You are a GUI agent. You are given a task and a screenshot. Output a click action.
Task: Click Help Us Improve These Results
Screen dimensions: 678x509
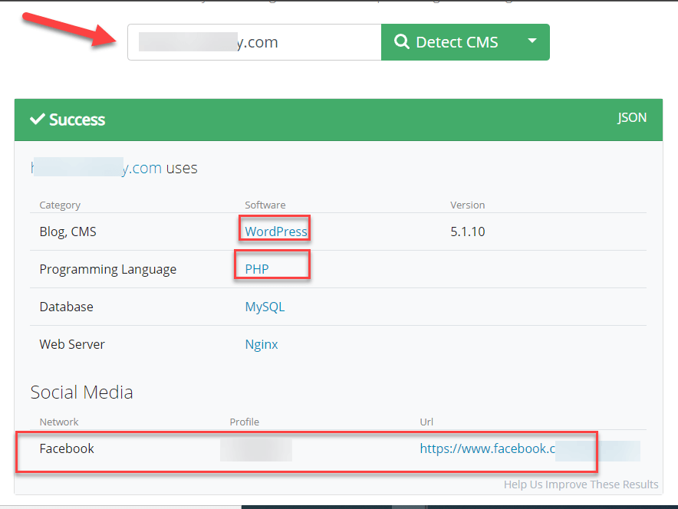(581, 484)
